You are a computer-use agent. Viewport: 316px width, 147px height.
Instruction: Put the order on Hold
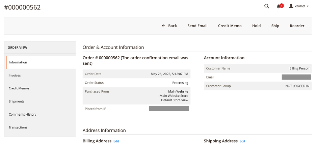click(256, 26)
